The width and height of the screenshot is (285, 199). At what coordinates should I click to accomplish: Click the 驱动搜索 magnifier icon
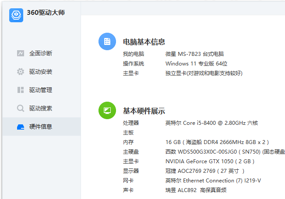click(x=21, y=108)
